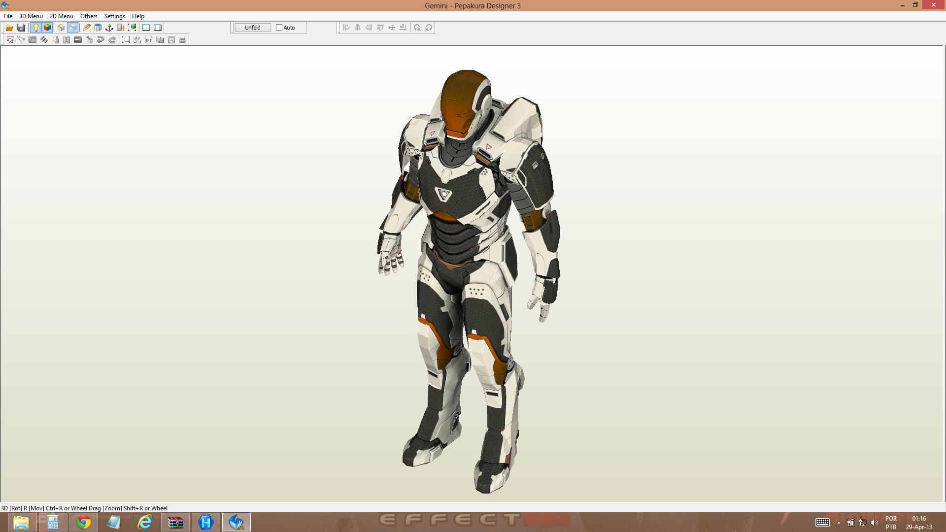946x532 pixels.
Task: Expand hidden tray icons arrow
Action: coord(839,523)
